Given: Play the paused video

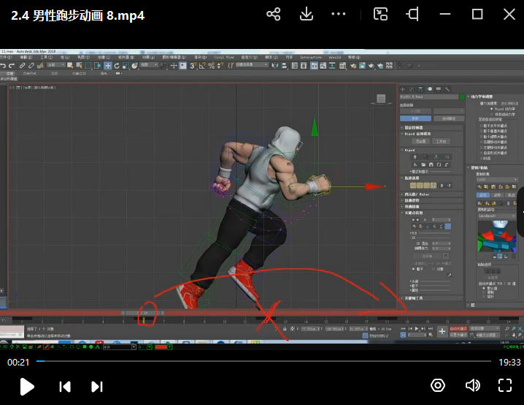Looking at the screenshot, I should [27, 387].
